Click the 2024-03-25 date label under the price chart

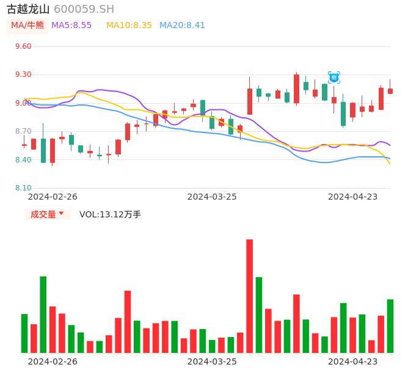[x=212, y=197]
